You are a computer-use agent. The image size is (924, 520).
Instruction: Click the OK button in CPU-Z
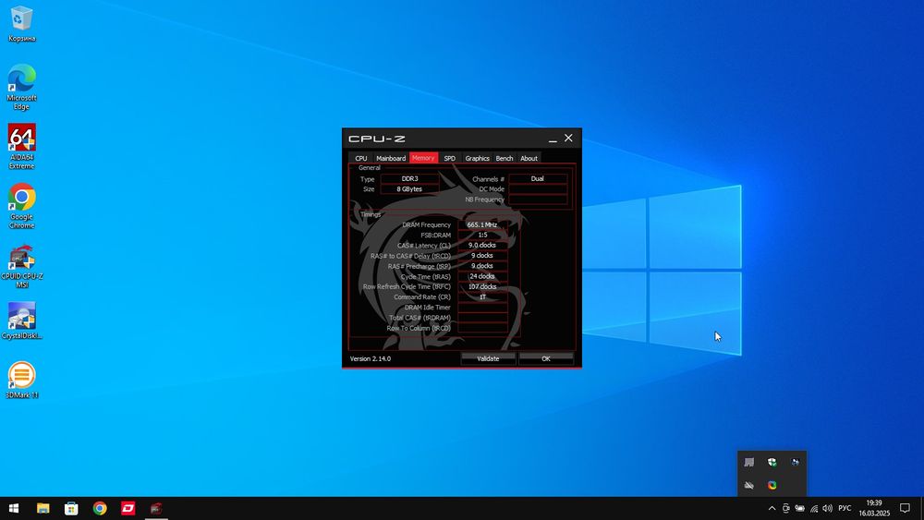(546, 358)
